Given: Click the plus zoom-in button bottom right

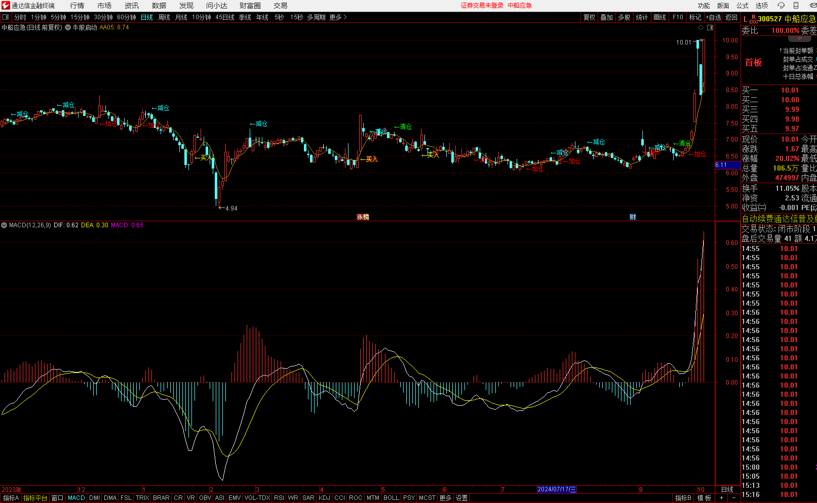Looking at the screenshot, I should coord(721,498).
